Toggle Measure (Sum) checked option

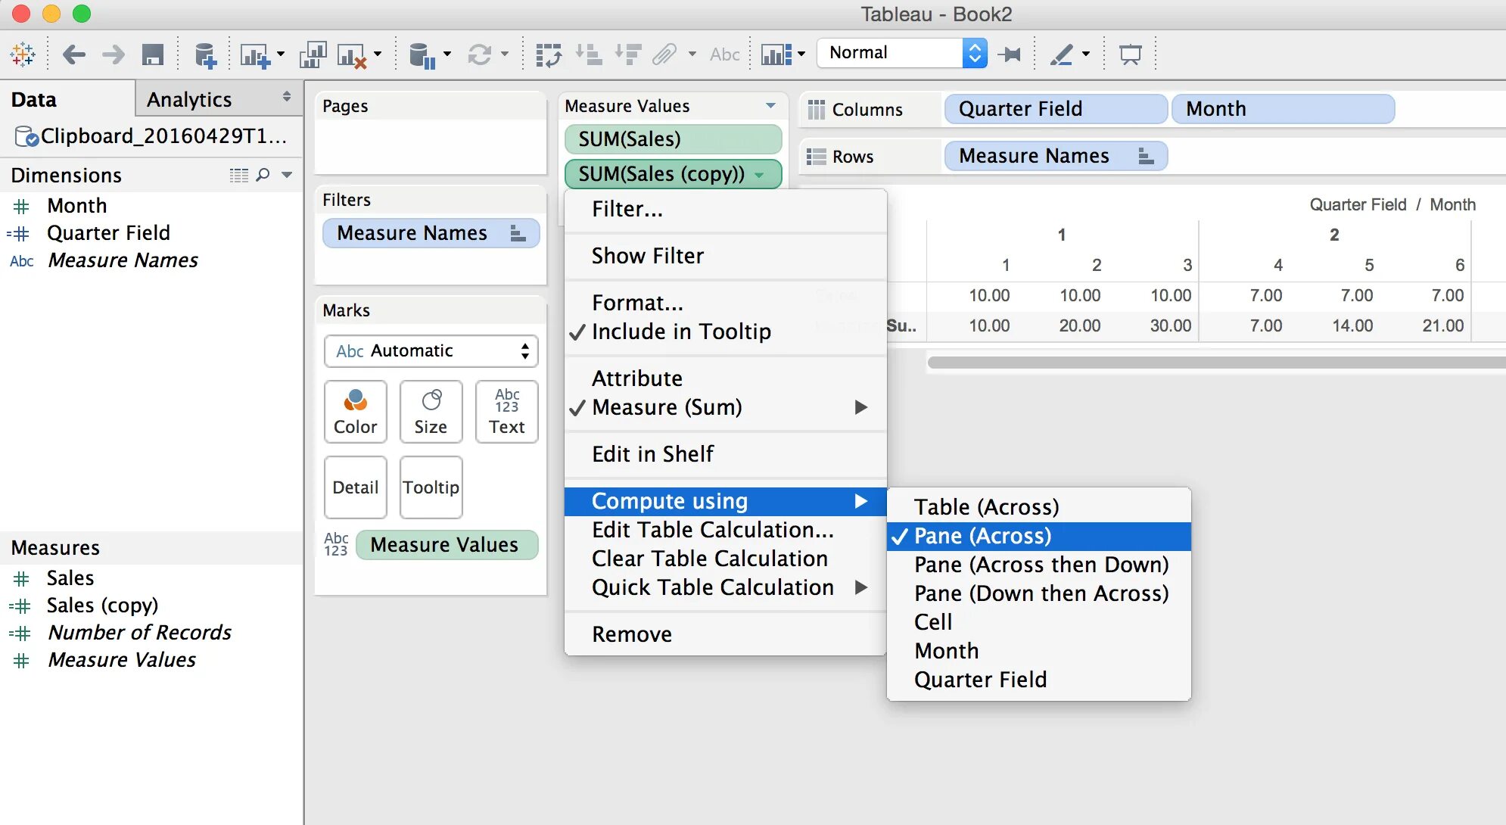point(666,407)
